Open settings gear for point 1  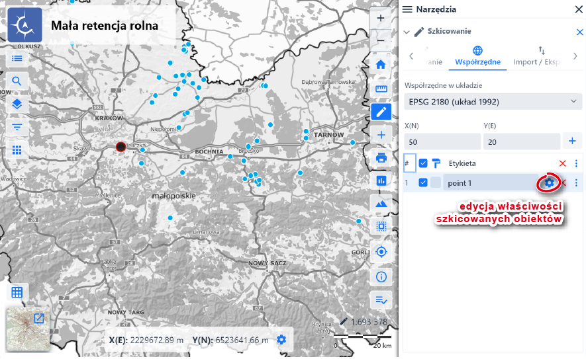549,182
